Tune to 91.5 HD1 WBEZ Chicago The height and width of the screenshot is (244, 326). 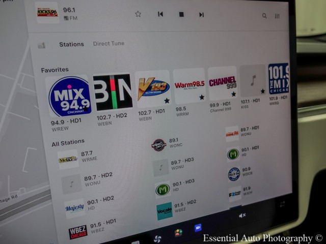(x=92, y=230)
